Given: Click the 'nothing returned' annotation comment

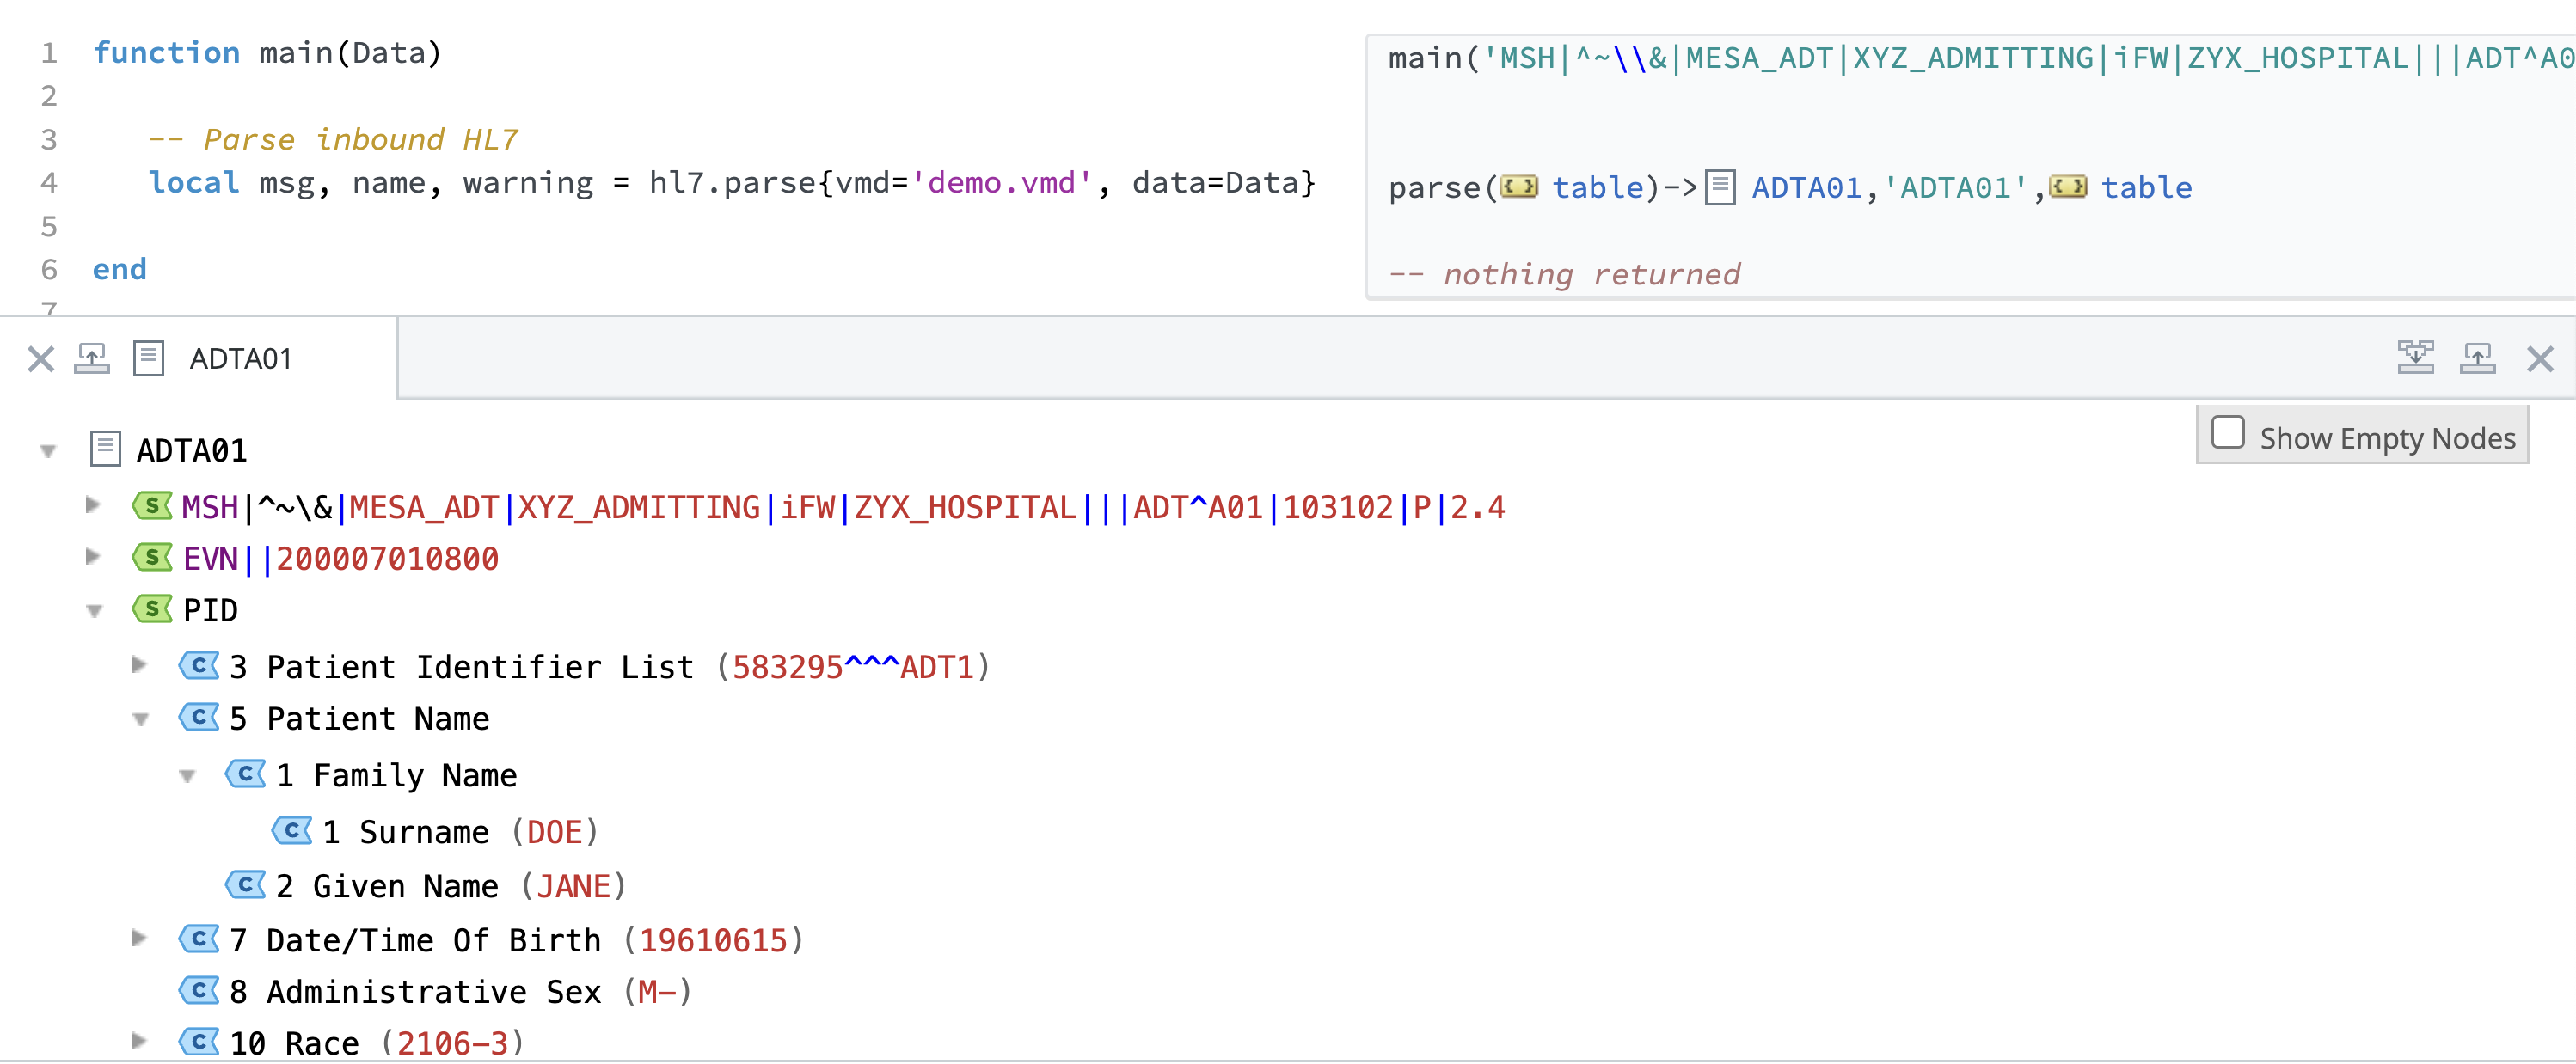Looking at the screenshot, I should tap(1566, 275).
